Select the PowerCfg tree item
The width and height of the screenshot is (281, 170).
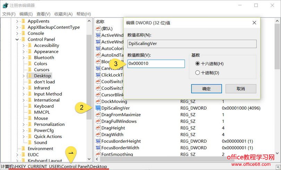pos(44,131)
